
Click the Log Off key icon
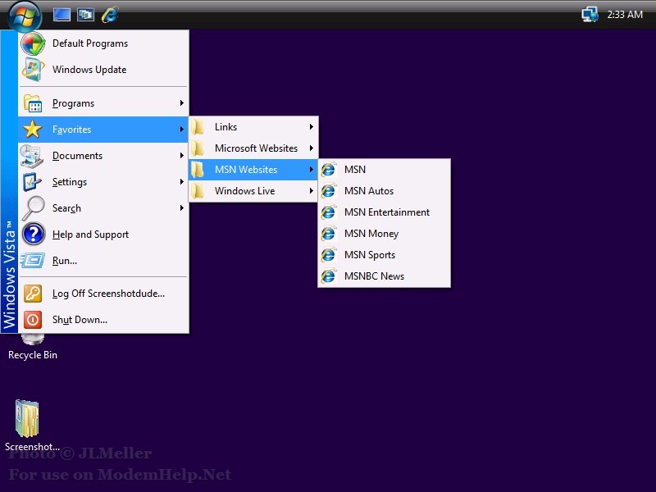coord(33,294)
